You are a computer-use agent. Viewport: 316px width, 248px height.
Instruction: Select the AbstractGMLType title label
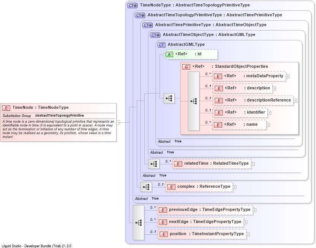pyautogui.click(x=186, y=44)
